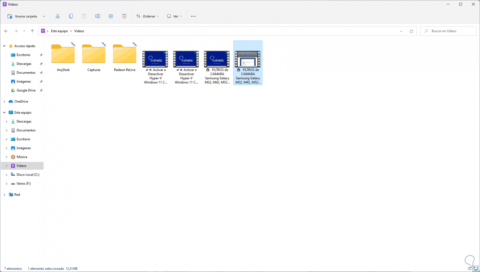The image size is (480, 272).
Task: Click the Videos library icon in address bar
Action: 43,31
